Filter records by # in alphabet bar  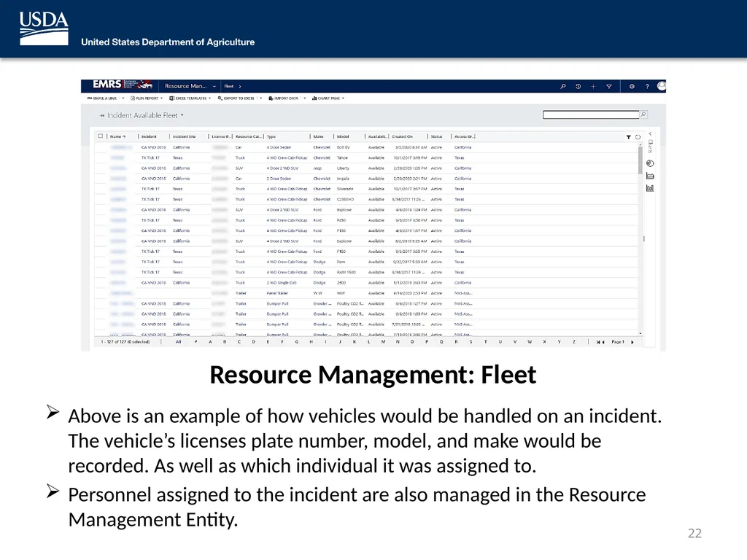196,342
